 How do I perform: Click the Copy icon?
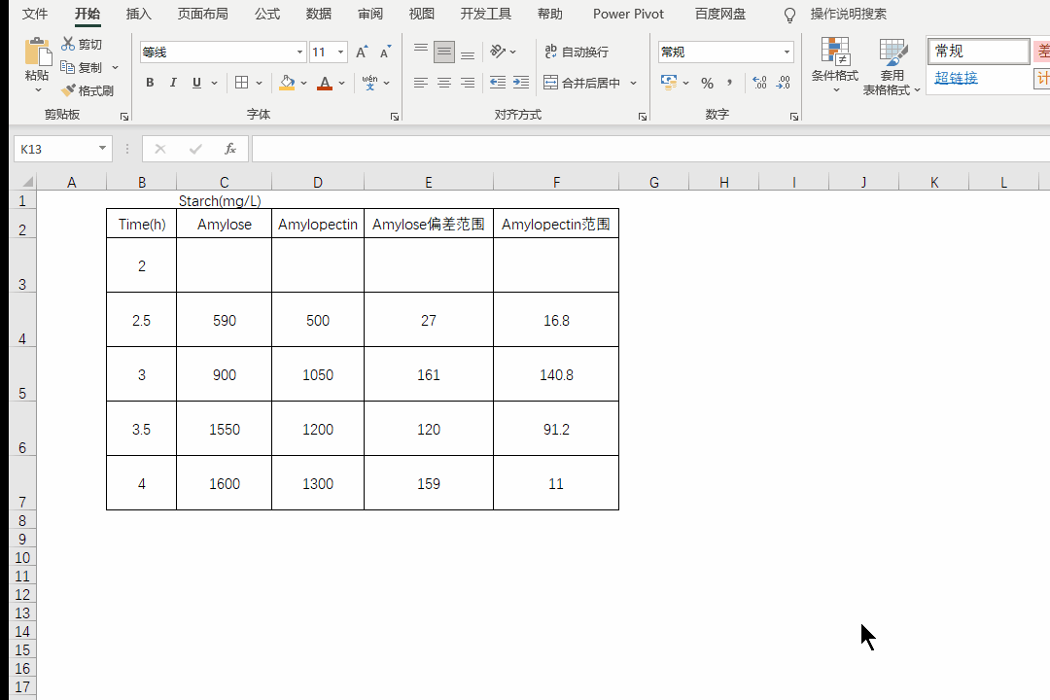67,67
